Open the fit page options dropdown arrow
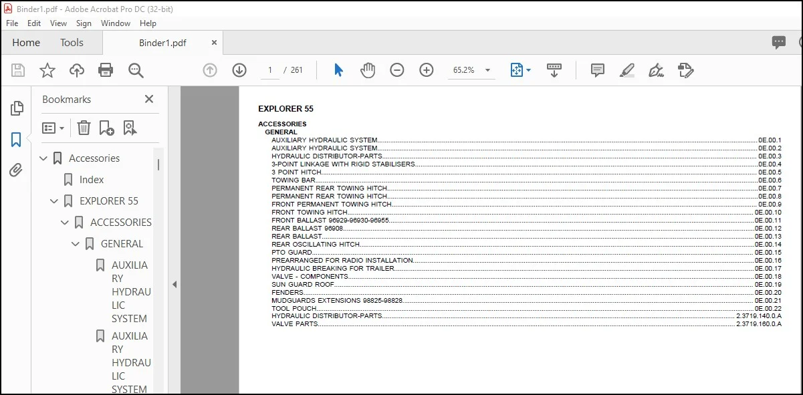 pyautogui.click(x=528, y=70)
